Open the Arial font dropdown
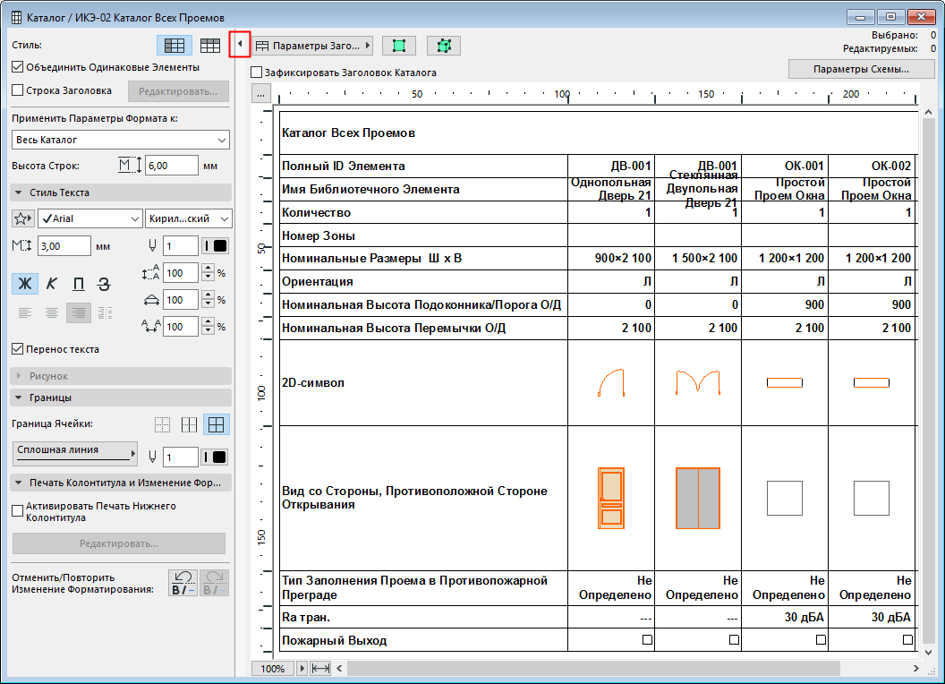 pyautogui.click(x=89, y=219)
